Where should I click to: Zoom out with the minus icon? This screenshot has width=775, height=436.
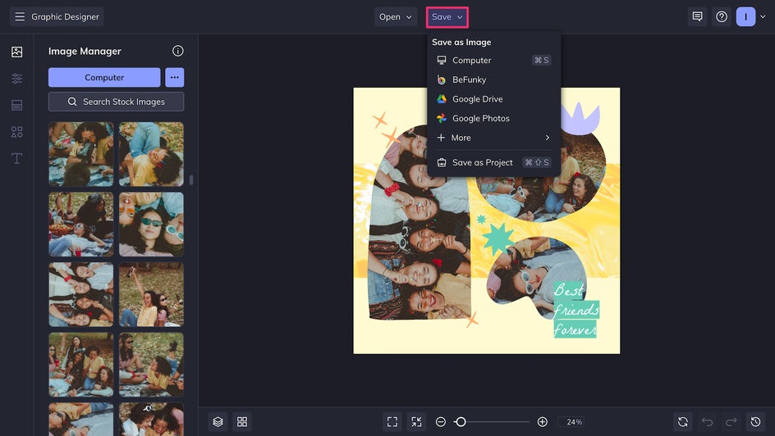(441, 422)
